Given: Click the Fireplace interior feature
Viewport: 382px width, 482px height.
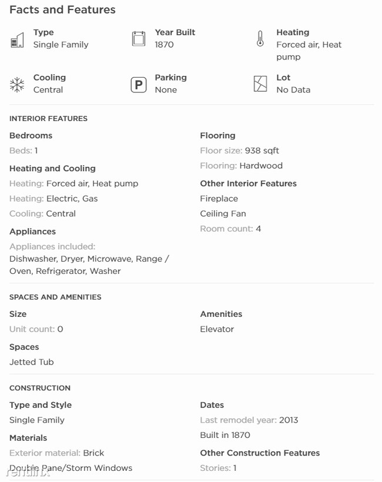Looking at the screenshot, I should (219, 199).
